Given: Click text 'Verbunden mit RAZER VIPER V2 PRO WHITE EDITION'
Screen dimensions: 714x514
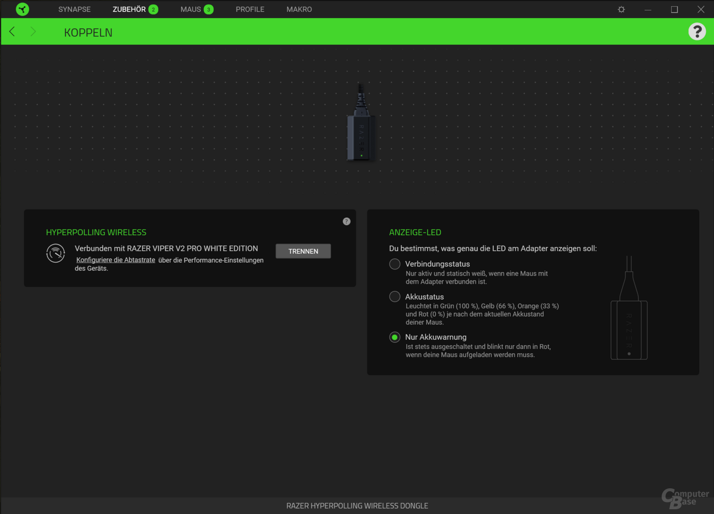Looking at the screenshot, I should 166,248.
